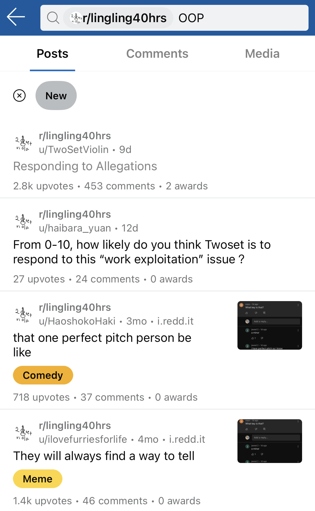Open the Responding to Allegations post
315x511 pixels.
pos(85,166)
